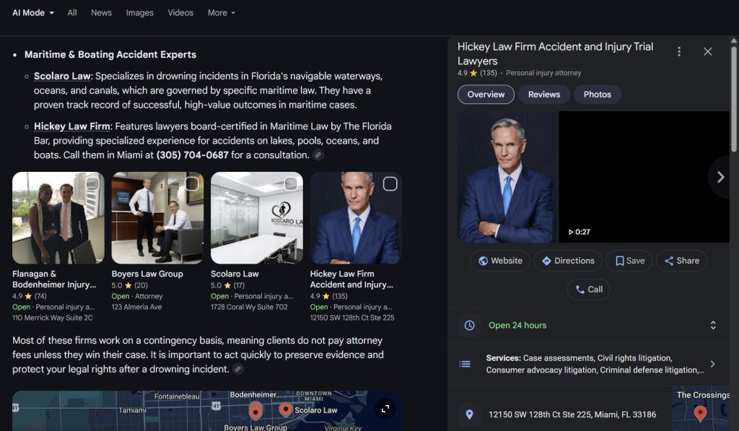Expand the map to full view
This screenshot has height=431, width=739.
[385, 409]
